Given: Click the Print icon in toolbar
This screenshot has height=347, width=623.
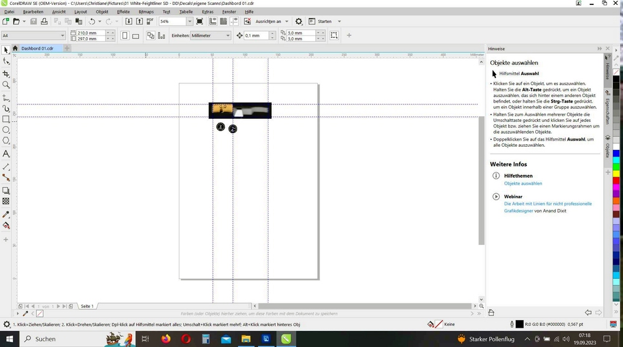Looking at the screenshot, I should click(44, 21).
